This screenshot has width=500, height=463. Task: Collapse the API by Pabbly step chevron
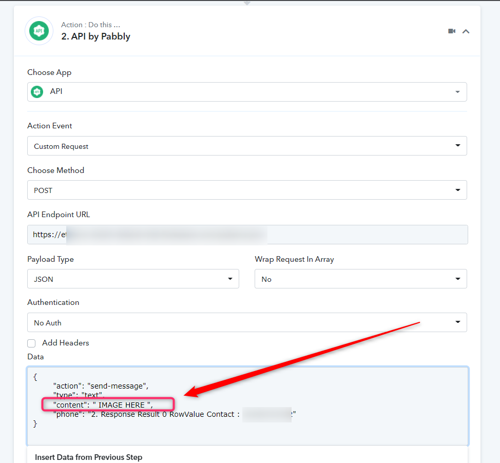point(466,31)
